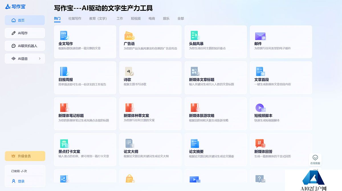Click the 日报周报 card title
The image size is (342, 191).
pyautogui.click(x=66, y=80)
